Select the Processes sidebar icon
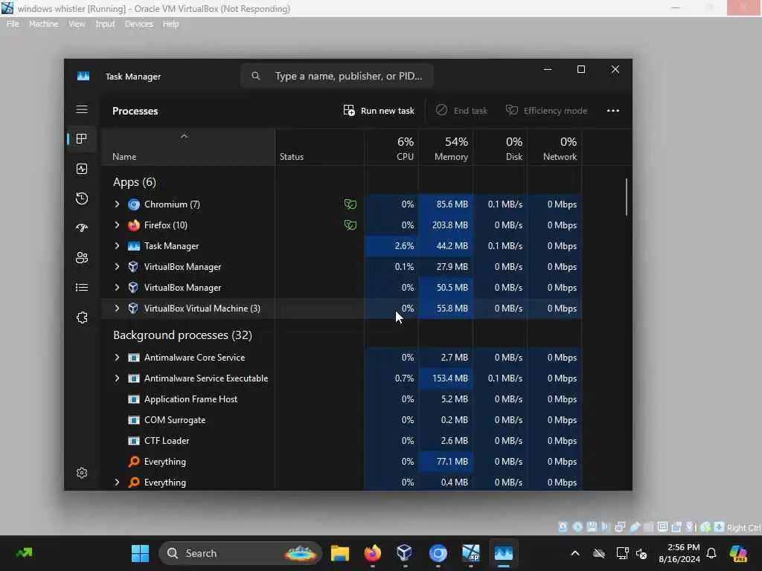762x571 pixels. (x=82, y=139)
